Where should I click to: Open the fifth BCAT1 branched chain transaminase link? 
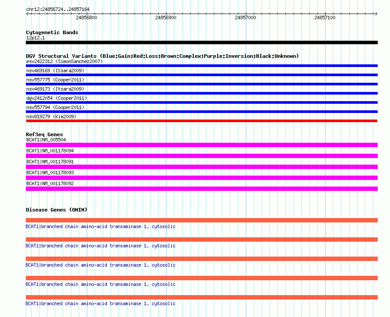[x=100, y=303]
